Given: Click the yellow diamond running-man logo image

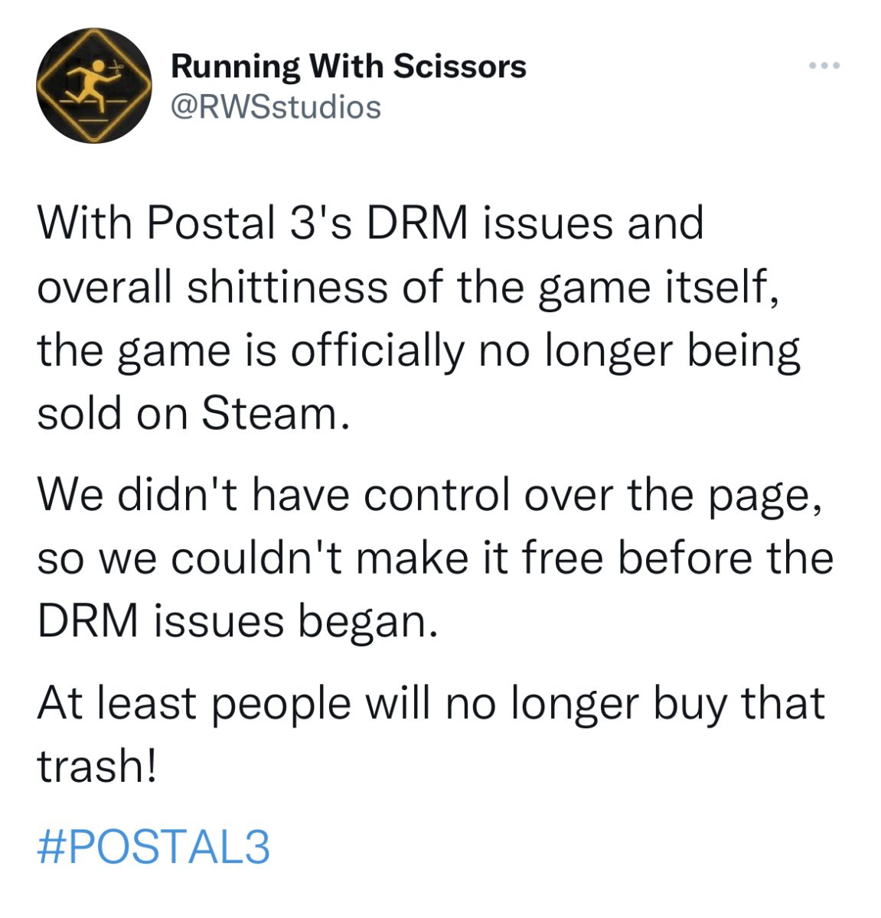Looking at the screenshot, I should [94, 86].
